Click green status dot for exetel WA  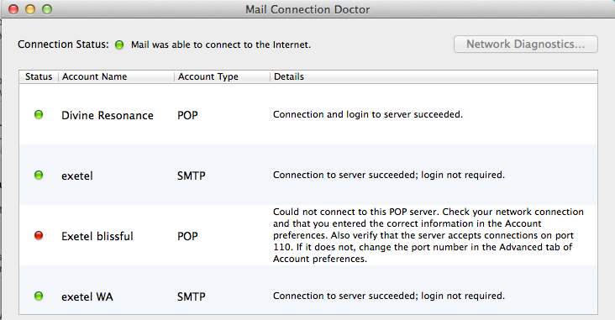tap(39, 296)
